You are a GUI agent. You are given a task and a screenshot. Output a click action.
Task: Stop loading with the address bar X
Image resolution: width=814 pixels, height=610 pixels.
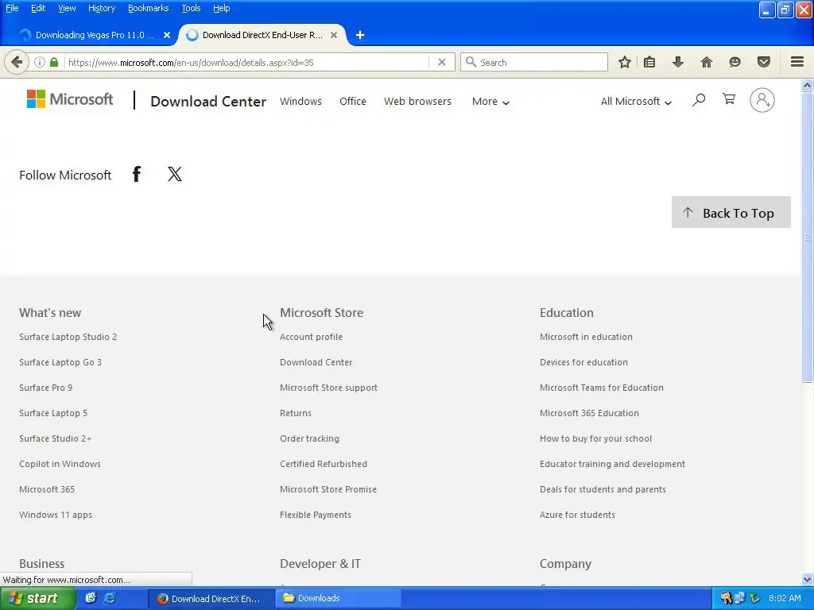tap(442, 62)
